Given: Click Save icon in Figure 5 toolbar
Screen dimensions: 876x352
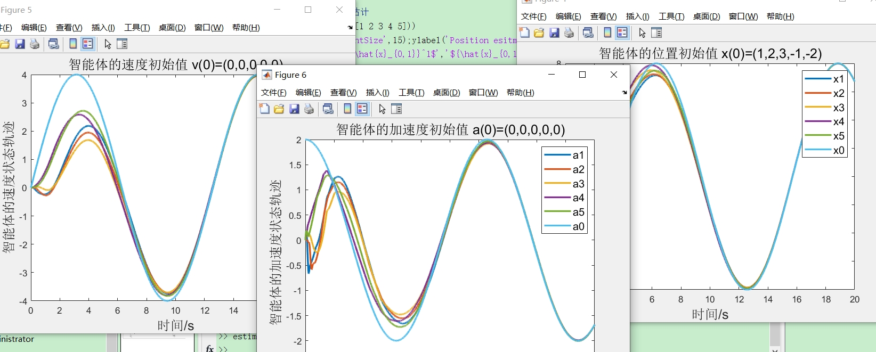Looking at the screenshot, I should [x=20, y=44].
